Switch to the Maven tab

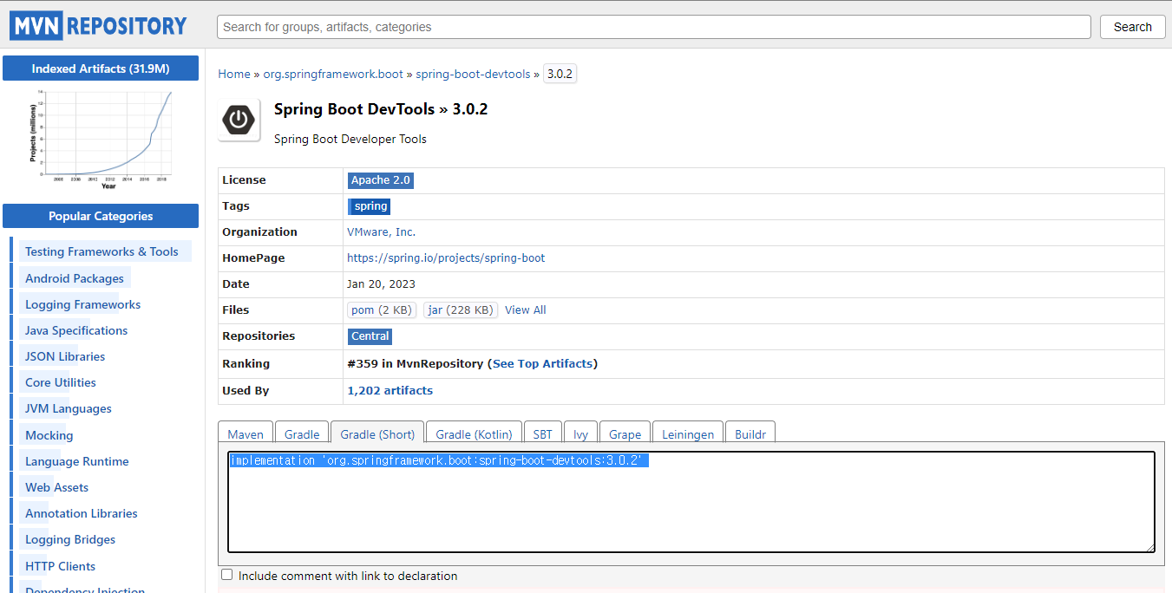[x=246, y=434]
